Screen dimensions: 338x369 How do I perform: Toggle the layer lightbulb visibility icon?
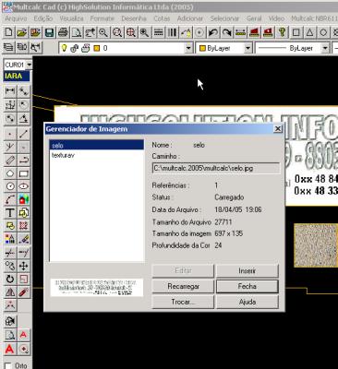pos(64,48)
